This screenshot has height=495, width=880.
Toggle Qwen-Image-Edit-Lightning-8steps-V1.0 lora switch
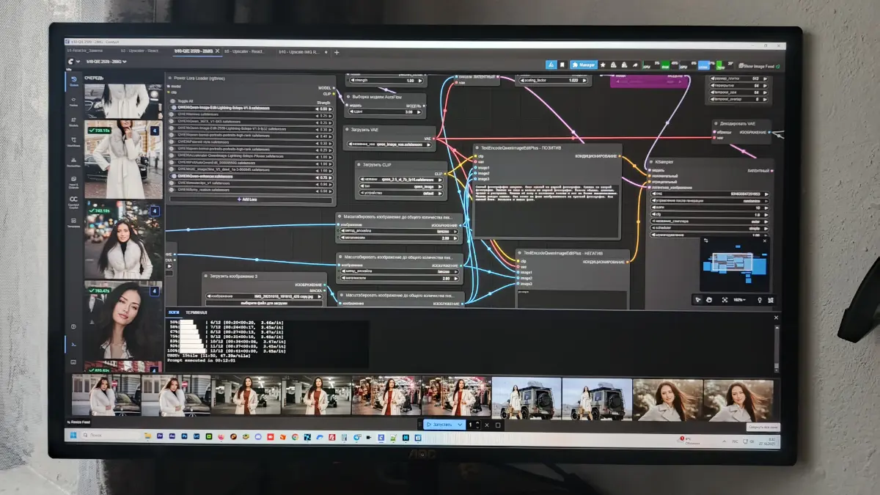(x=173, y=108)
